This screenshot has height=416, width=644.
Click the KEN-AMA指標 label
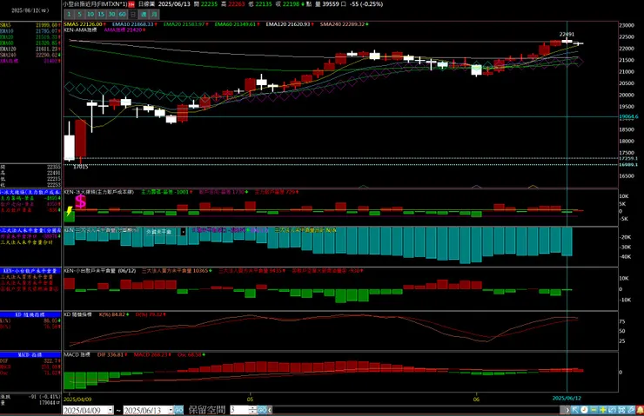pyautogui.click(x=80, y=30)
